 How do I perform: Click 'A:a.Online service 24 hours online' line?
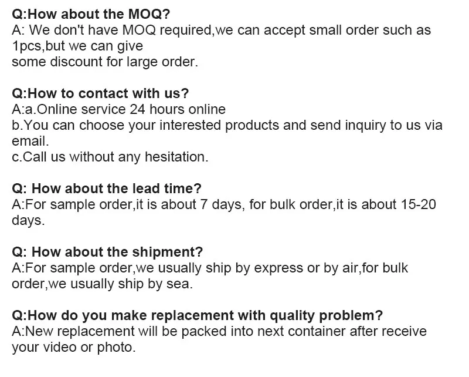point(118,109)
